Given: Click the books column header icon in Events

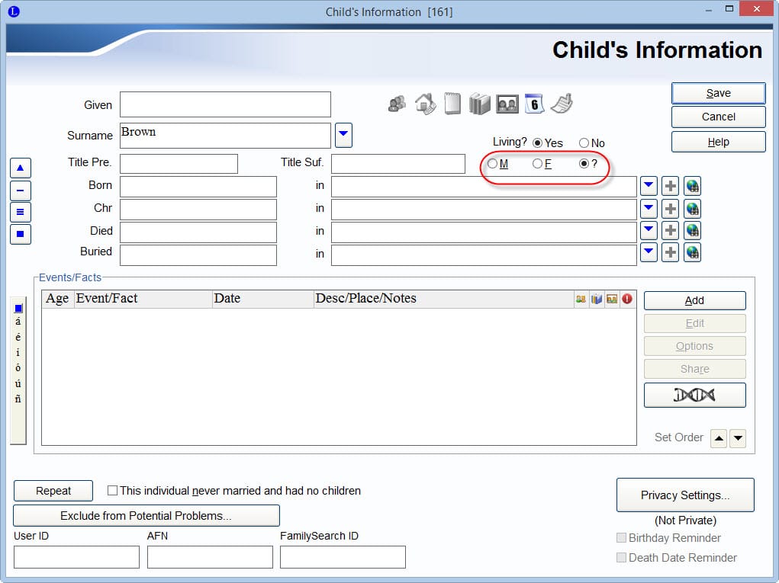Looking at the screenshot, I should (596, 299).
